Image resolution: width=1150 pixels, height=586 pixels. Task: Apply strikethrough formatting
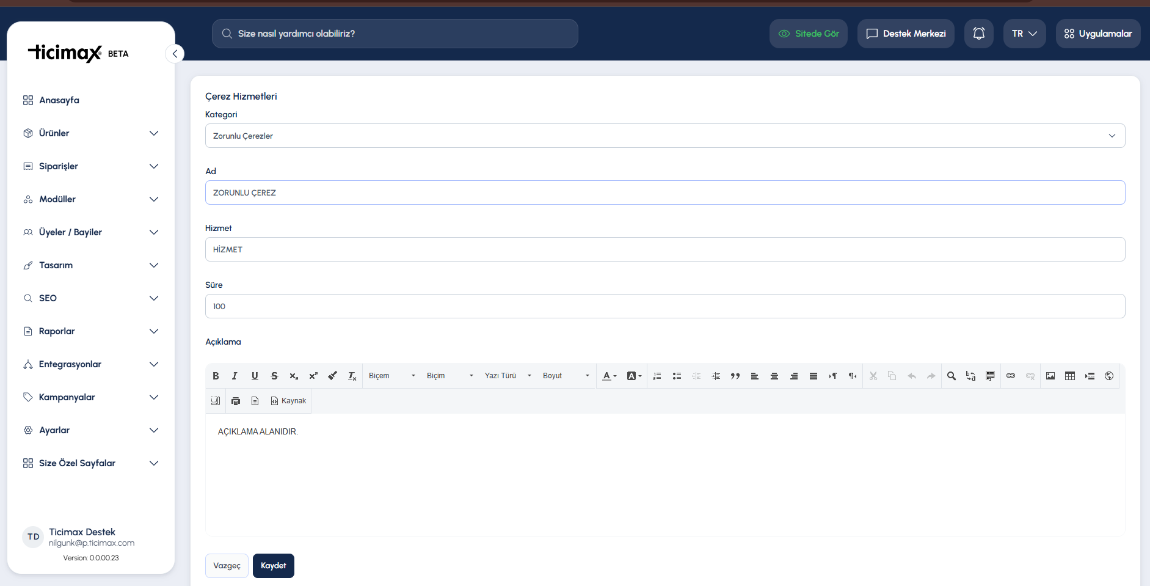pyautogui.click(x=274, y=376)
